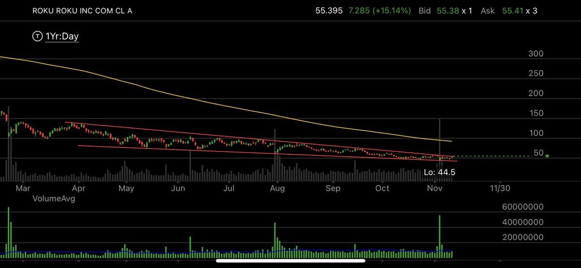Click the Apr label on the date axis

pyautogui.click(x=78, y=188)
